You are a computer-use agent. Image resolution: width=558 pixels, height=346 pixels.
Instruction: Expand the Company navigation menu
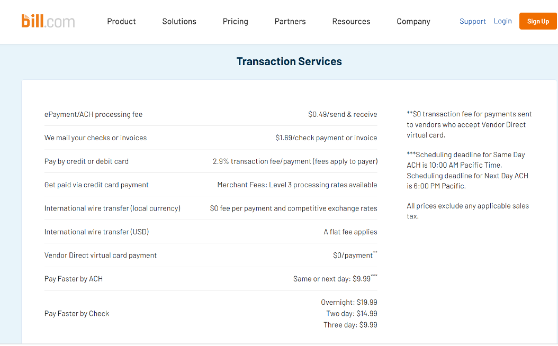(413, 21)
